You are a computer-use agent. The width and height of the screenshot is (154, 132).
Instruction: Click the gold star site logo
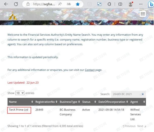13,16
